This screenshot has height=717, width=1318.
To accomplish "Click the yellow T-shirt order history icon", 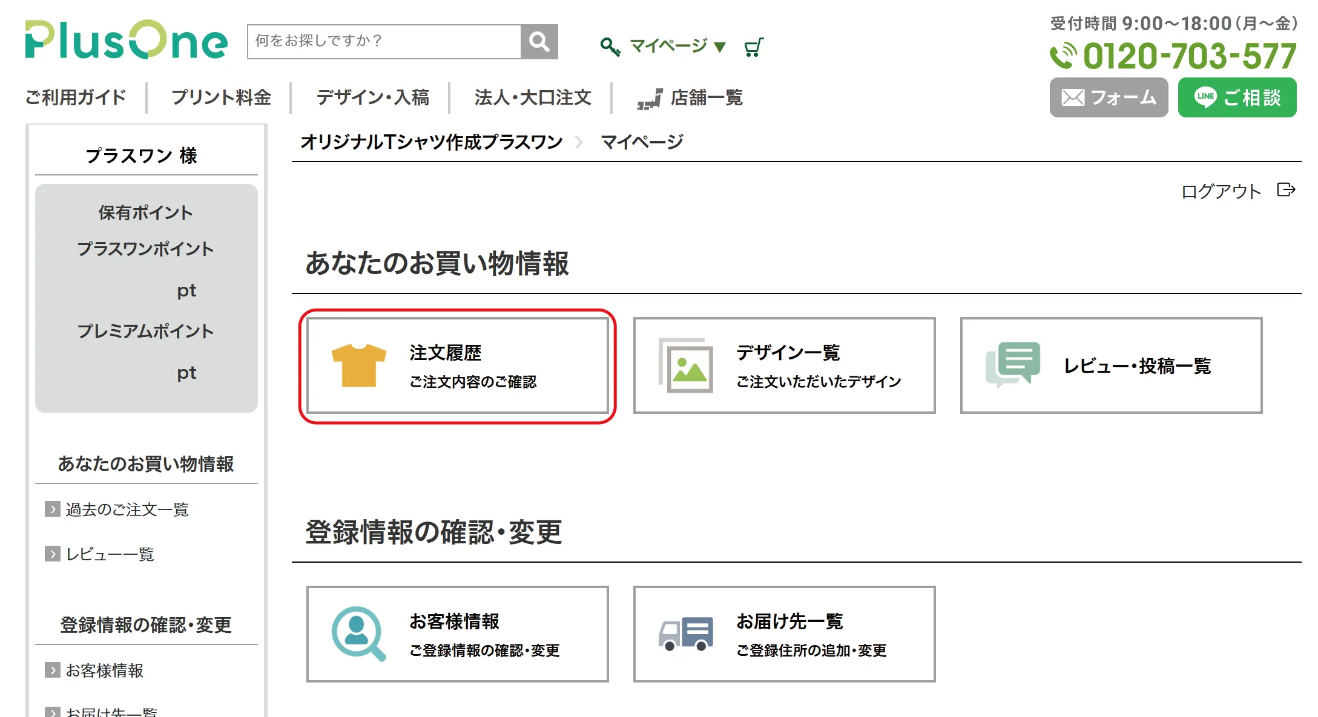I will click(359, 365).
